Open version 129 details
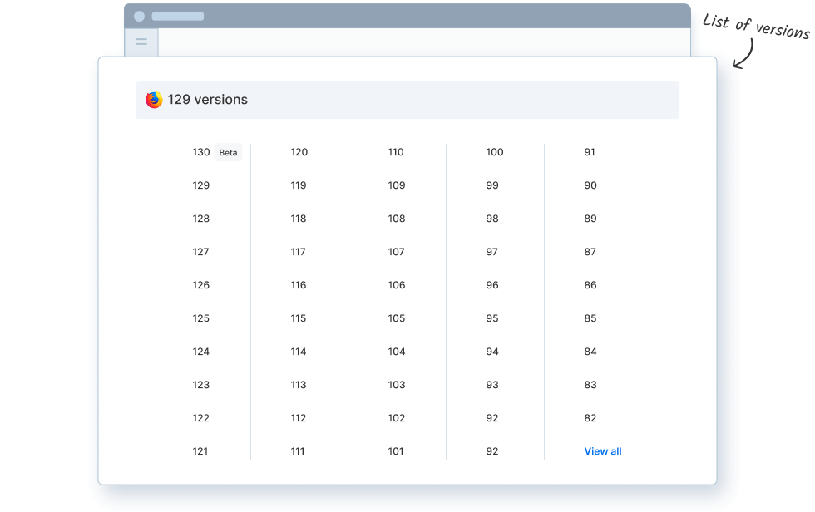815x512 pixels. point(201,185)
